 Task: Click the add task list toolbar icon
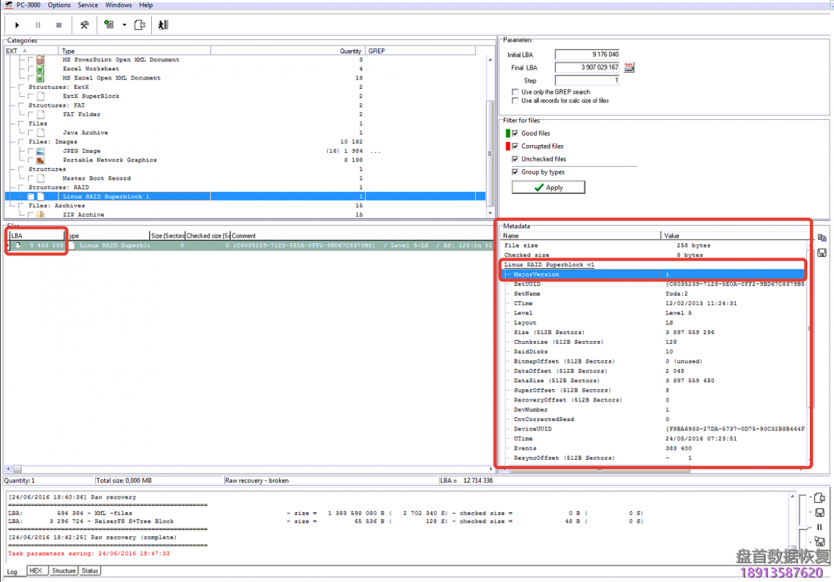[109, 25]
